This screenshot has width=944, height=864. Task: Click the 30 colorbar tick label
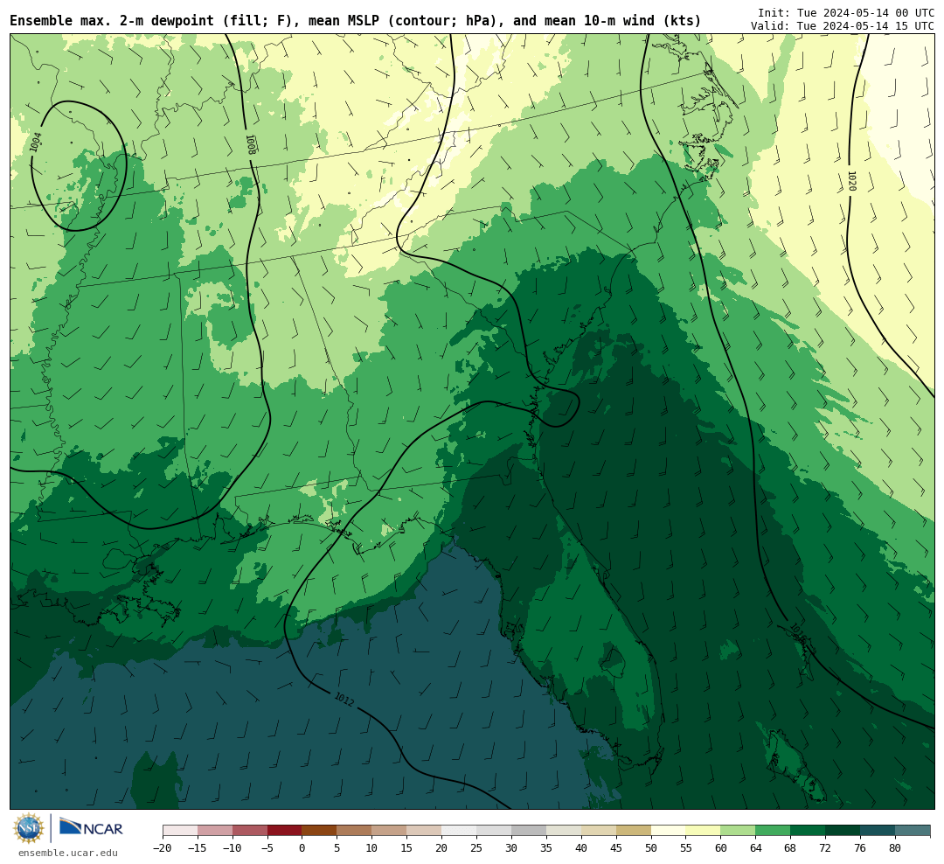[x=511, y=847]
